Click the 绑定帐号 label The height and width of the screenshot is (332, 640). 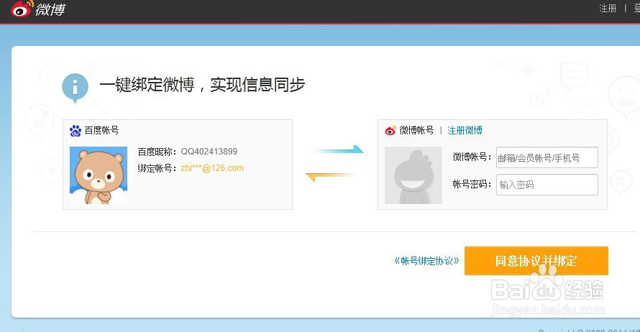157,168
